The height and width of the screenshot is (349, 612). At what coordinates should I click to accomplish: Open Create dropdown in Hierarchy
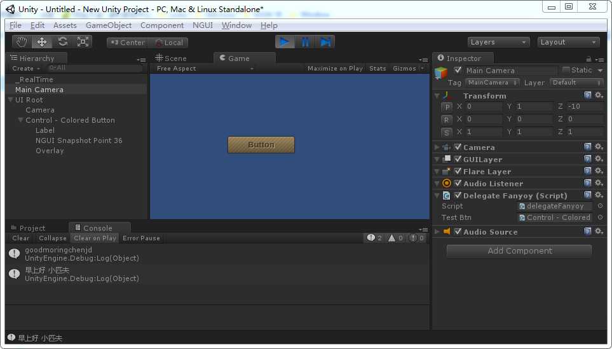pos(26,68)
